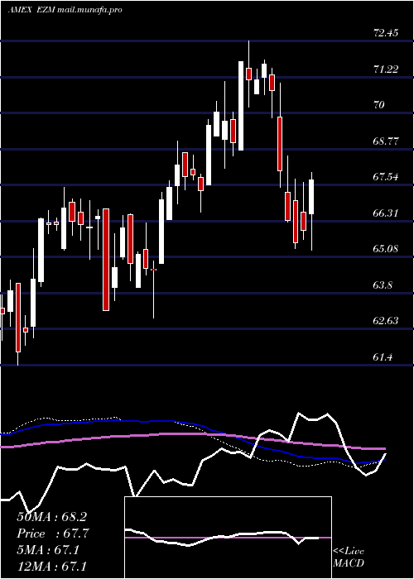Select the 66.31 price axis label
Image resolution: width=414 pixels, height=579 pixels.
coord(386,213)
